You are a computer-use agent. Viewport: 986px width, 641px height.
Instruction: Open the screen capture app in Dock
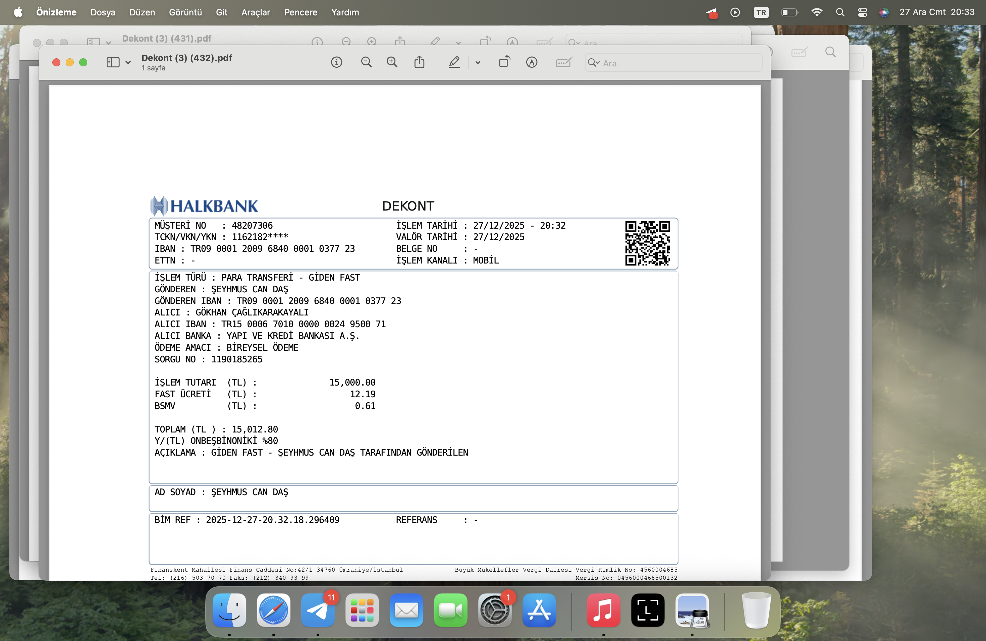coord(648,610)
